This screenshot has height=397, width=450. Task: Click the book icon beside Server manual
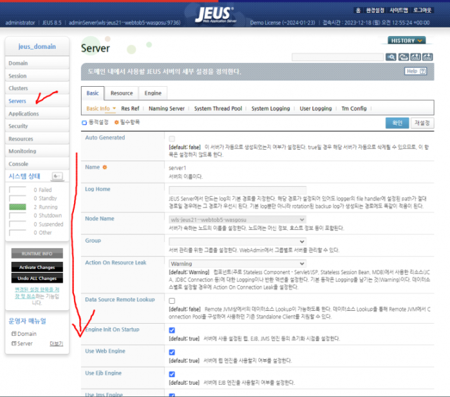coord(14,343)
